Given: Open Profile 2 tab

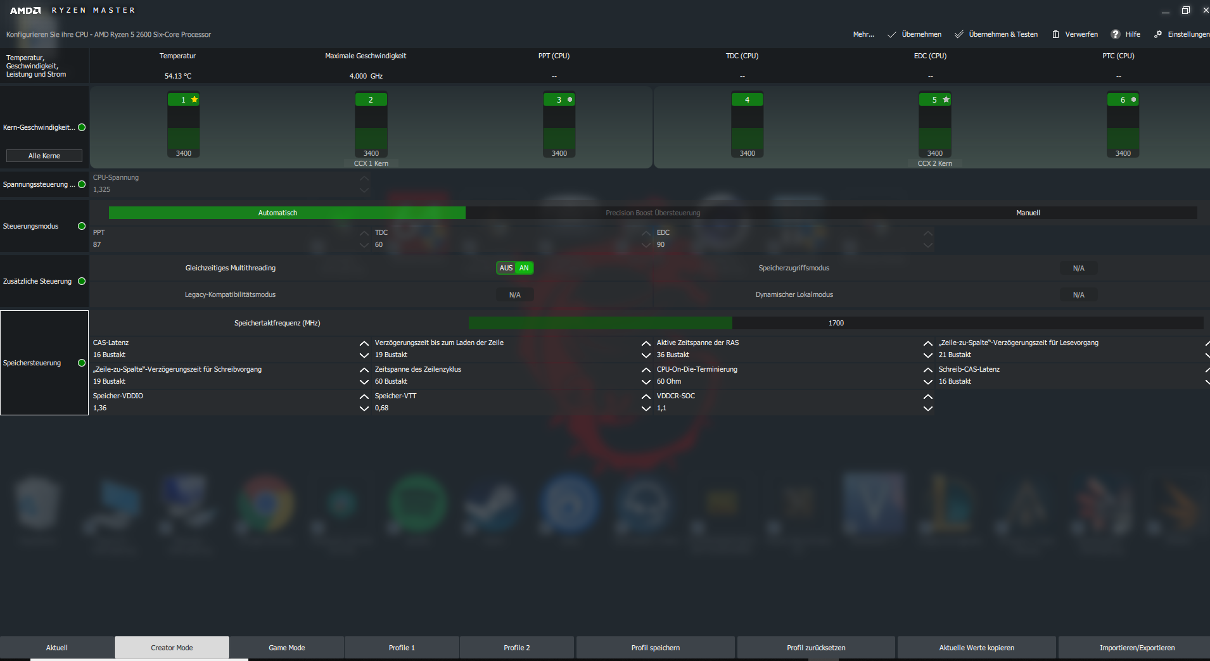Looking at the screenshot, I should coord(517,648).
